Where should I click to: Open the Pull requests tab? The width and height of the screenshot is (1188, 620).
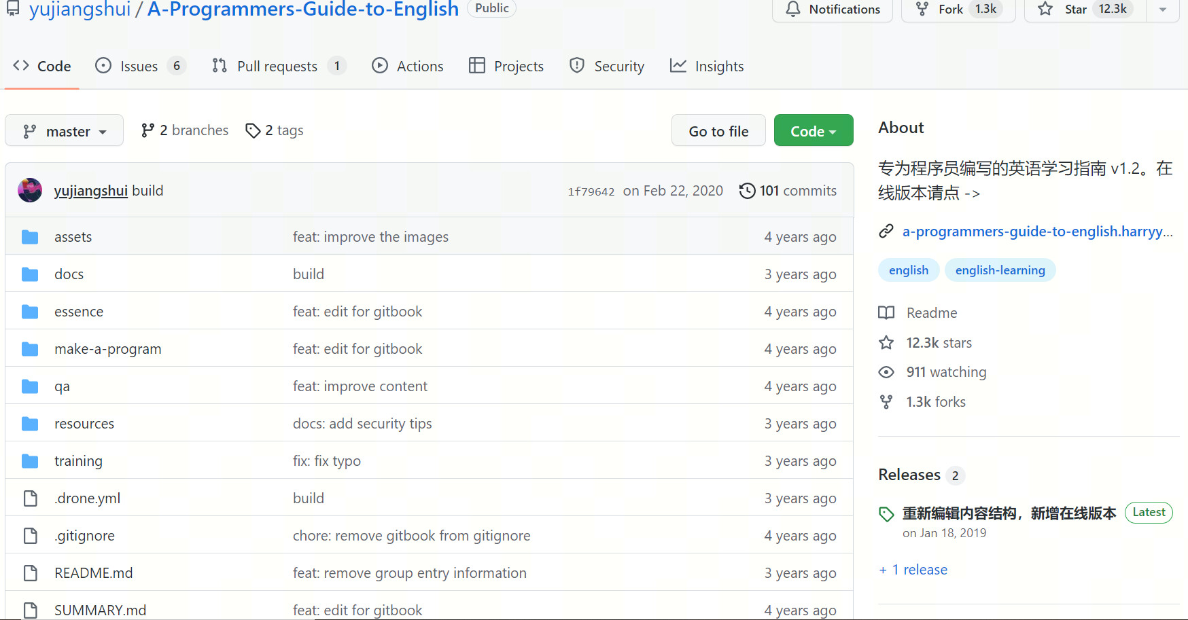tap(279, 66)
